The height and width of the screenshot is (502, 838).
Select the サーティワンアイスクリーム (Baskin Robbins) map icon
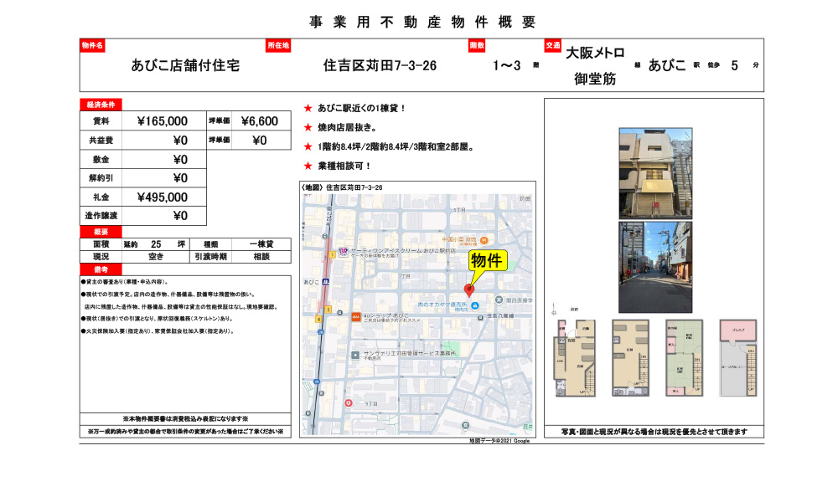tap(342, 251)
